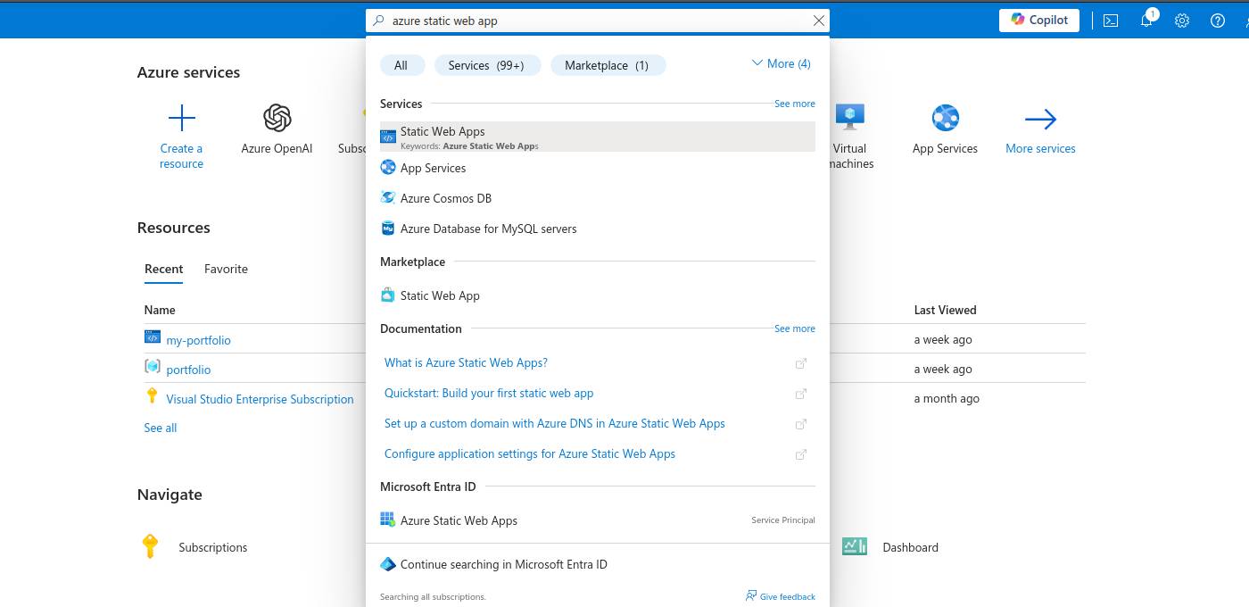Click the Microsoft Entra ID diamond icon
1249x607 pixels.
pyautogui.click(x=388, y=564)
